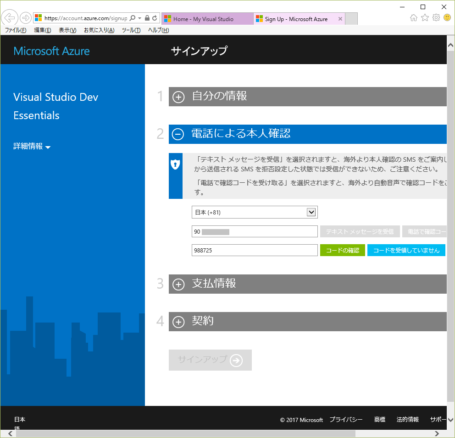Image resolution: width=455 pixels, height=438 pixels.
Task: Expand the 自分の情報 section plus icon
Action: 178,97
